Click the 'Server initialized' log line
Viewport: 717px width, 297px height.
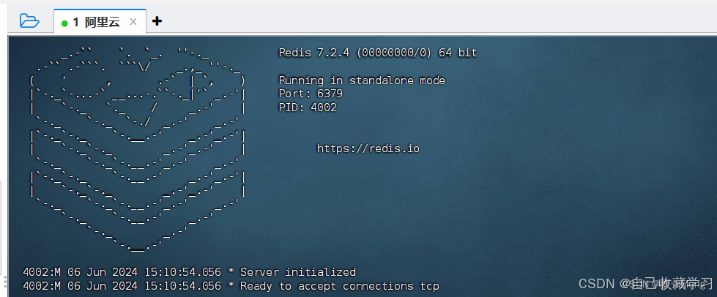pos(189,272)
